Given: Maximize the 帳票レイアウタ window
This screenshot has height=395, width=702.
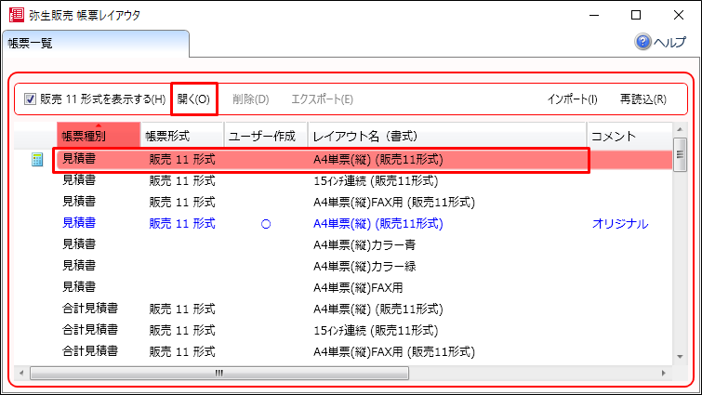Looking at the screenshot, I should (x=636, y=15).
